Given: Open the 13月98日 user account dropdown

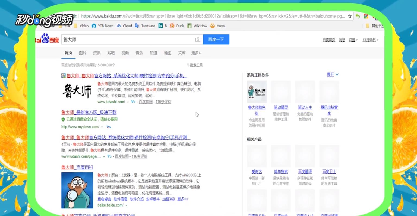Looking at the screenshot, I should [370, 40].
